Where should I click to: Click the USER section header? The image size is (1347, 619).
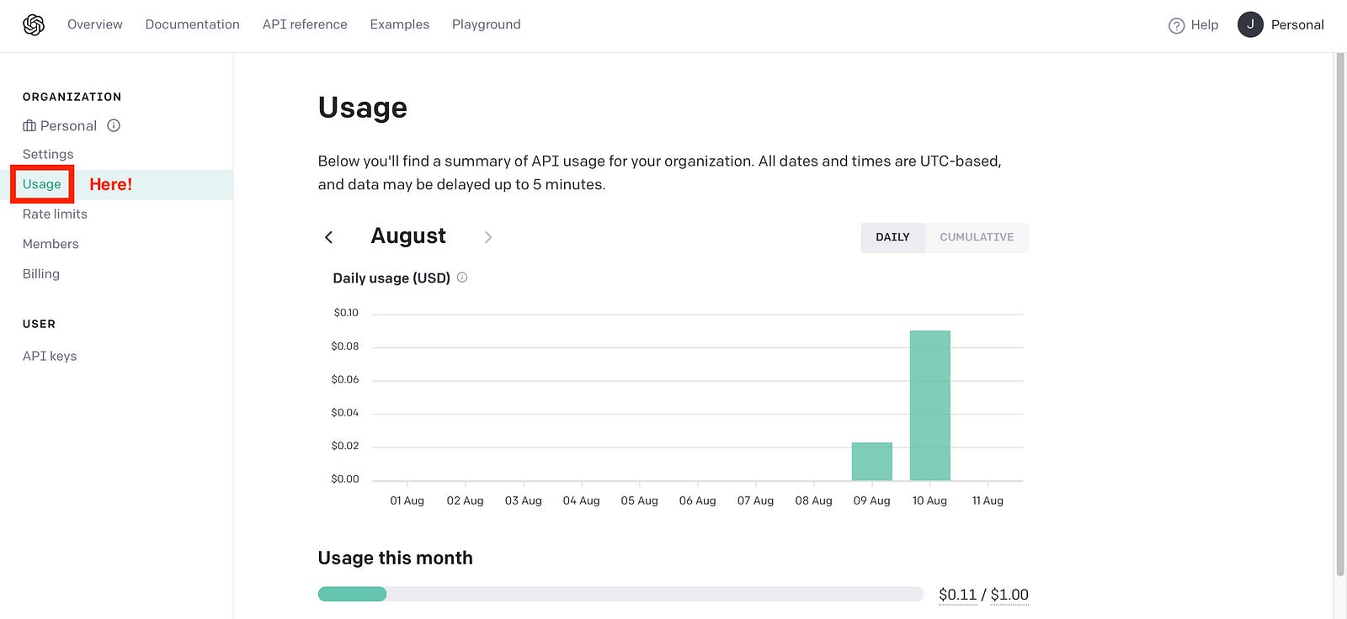40,324
